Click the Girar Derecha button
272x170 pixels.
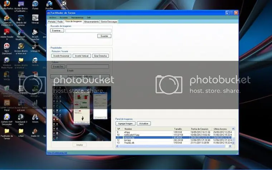tap(101, 56)
